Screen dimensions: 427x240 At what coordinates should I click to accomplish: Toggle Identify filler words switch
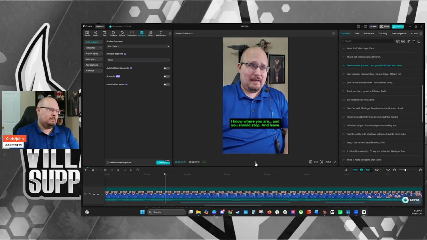pos(166,84)
